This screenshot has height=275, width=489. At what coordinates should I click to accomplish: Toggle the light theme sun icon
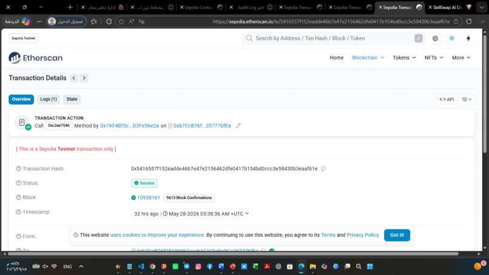[x=451, y=38]
